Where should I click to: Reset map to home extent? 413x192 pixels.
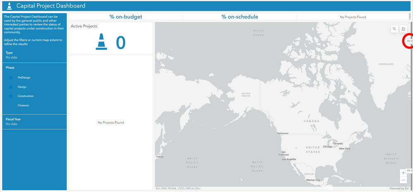coord(403,29)
